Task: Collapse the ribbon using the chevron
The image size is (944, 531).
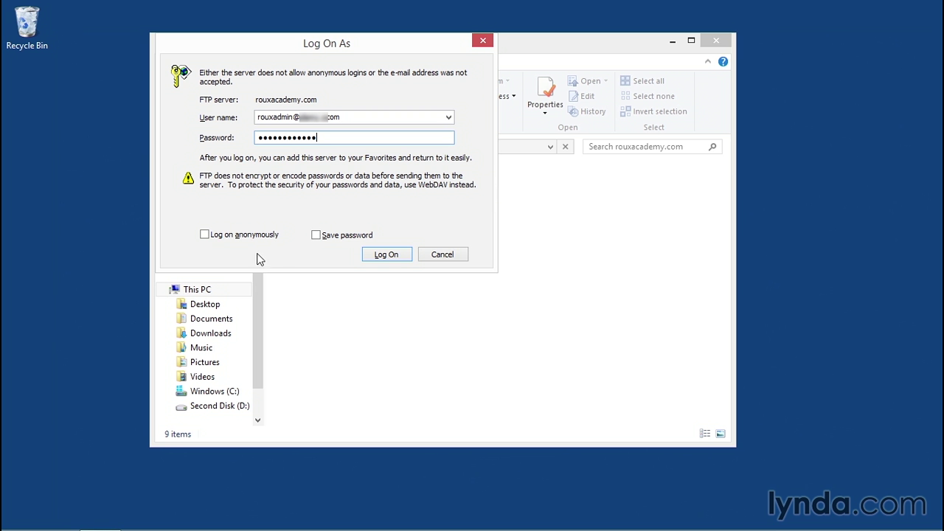Action: pos(708,62)
